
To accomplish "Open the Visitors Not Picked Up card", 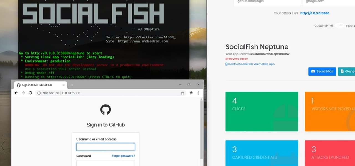I will (330, 111).
